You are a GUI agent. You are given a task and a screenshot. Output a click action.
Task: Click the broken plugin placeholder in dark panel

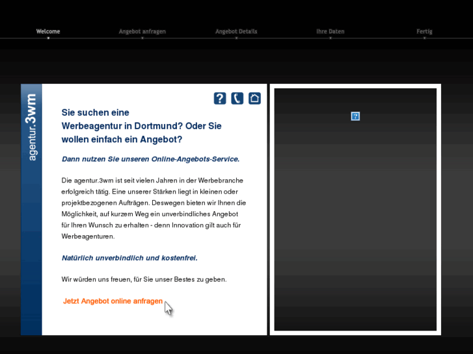click(355, 116)
